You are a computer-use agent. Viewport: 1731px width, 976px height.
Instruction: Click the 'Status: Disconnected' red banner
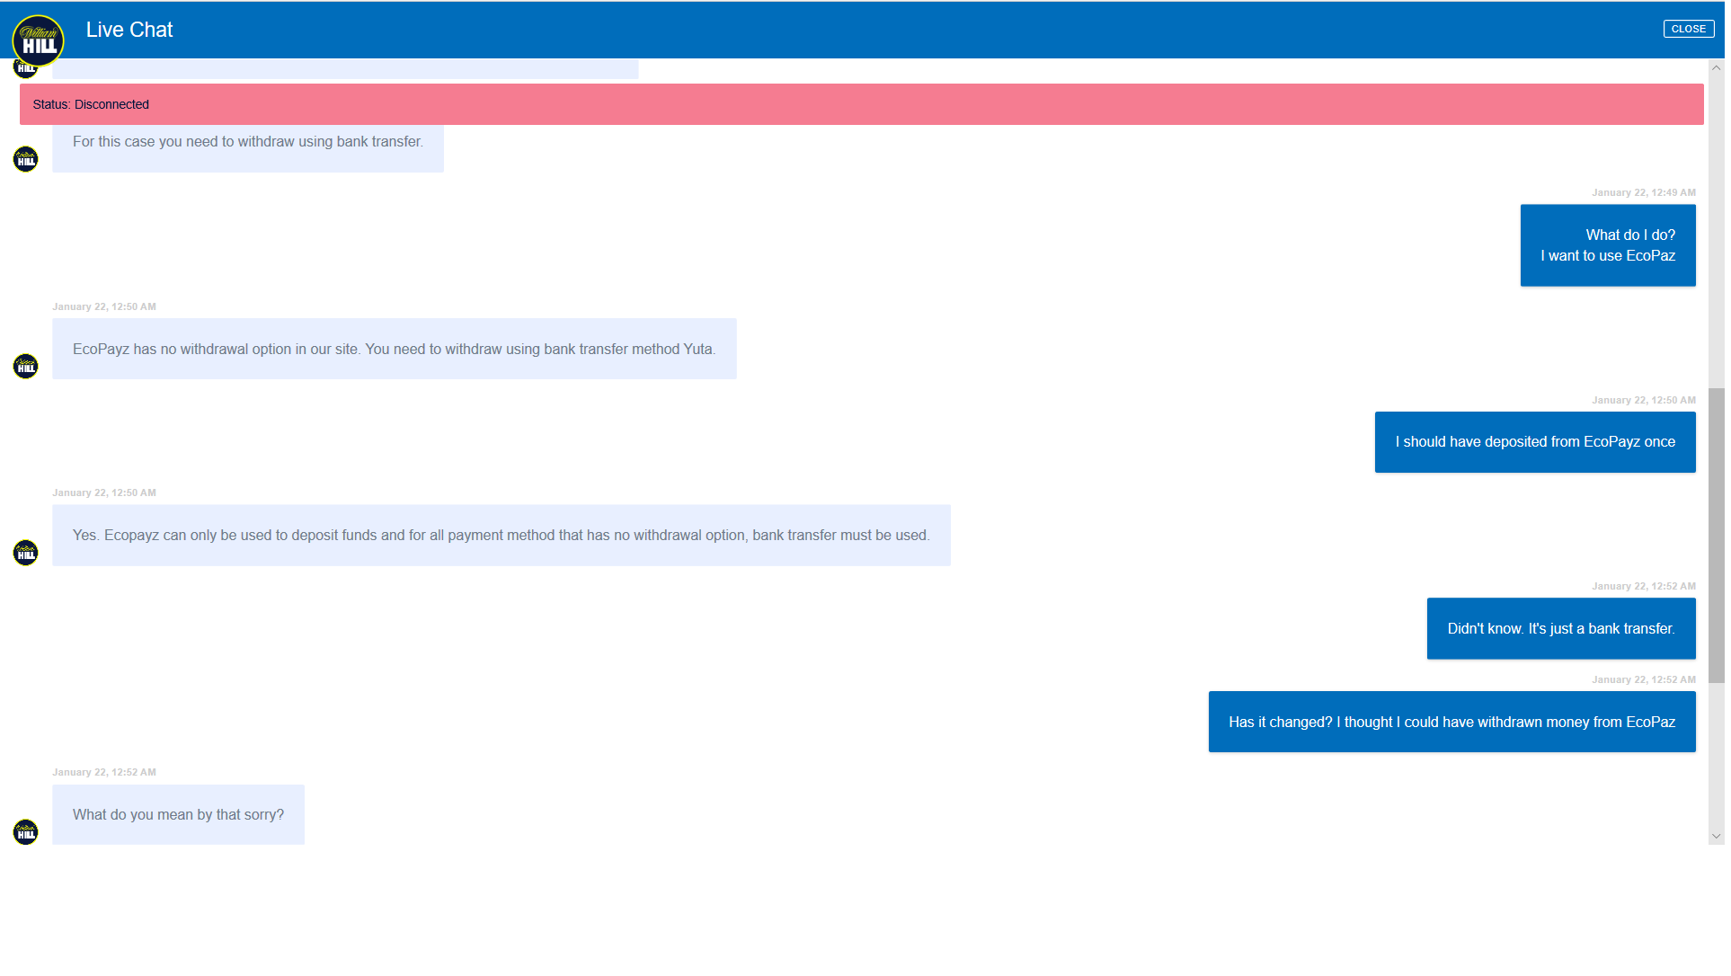click(861, 104)
